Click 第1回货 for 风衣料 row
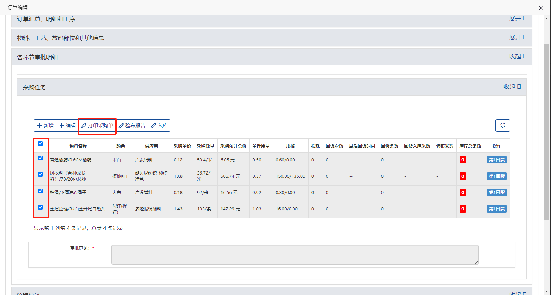The image size is (551, 295). pyautogui.click(x=497, y=176)
